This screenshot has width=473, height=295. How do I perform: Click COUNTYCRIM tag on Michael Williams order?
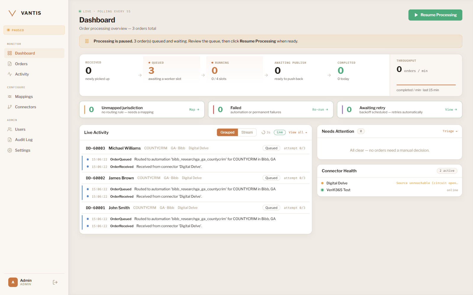(x=155, y=148)
